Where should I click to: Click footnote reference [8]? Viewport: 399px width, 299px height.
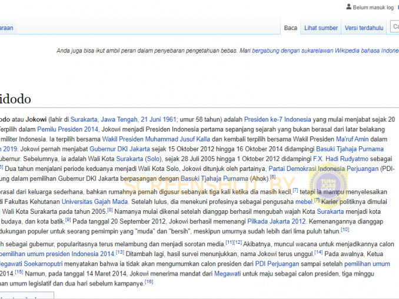click(x=109, y=210)
